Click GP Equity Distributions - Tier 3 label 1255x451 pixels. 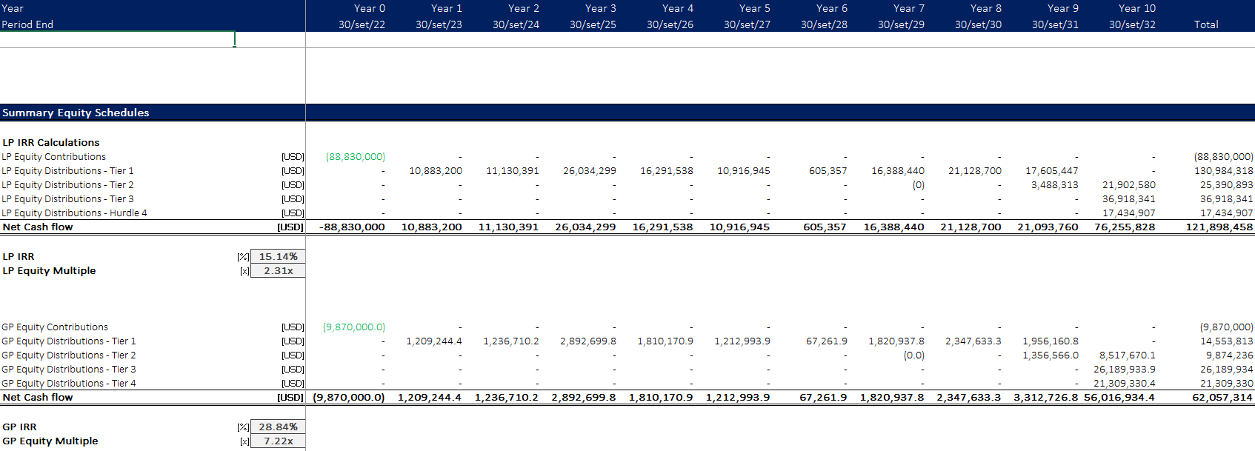69,369
